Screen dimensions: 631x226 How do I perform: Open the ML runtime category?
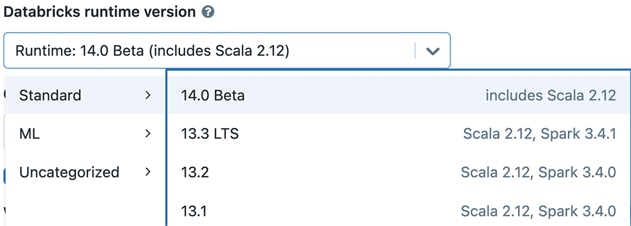[29, 133]
